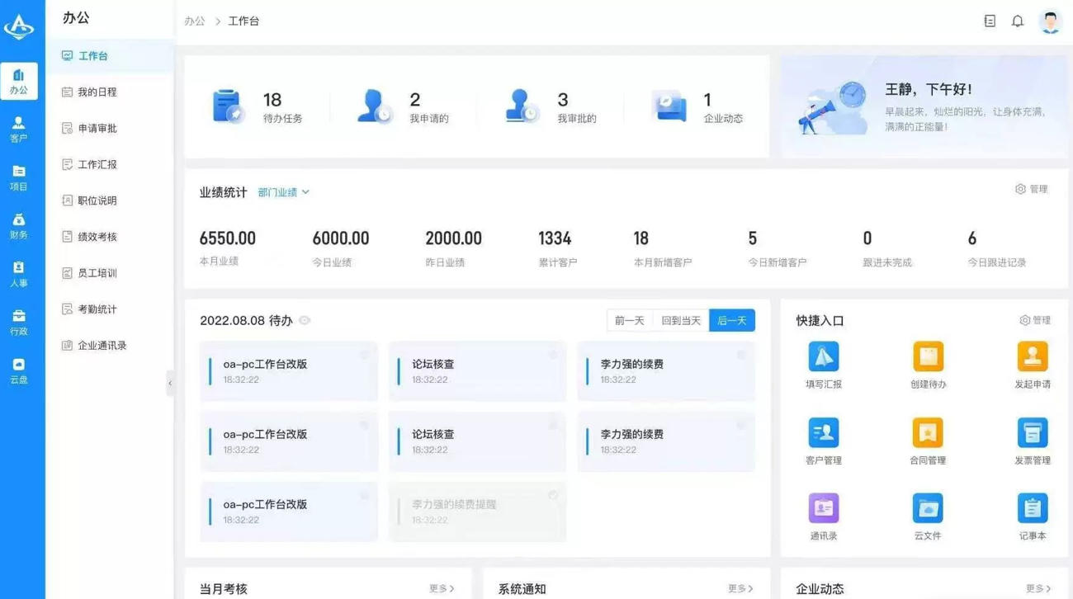This screenshot has width=1073, height=599.
Task: Open 发票管理 quick entry icon
Action: 1032,432
